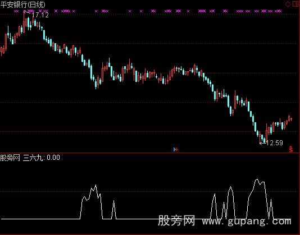Click the 股旁网 indicator name label
Image resolution: width=300 pixels, height=235 pixels.
tap(10, 158)
